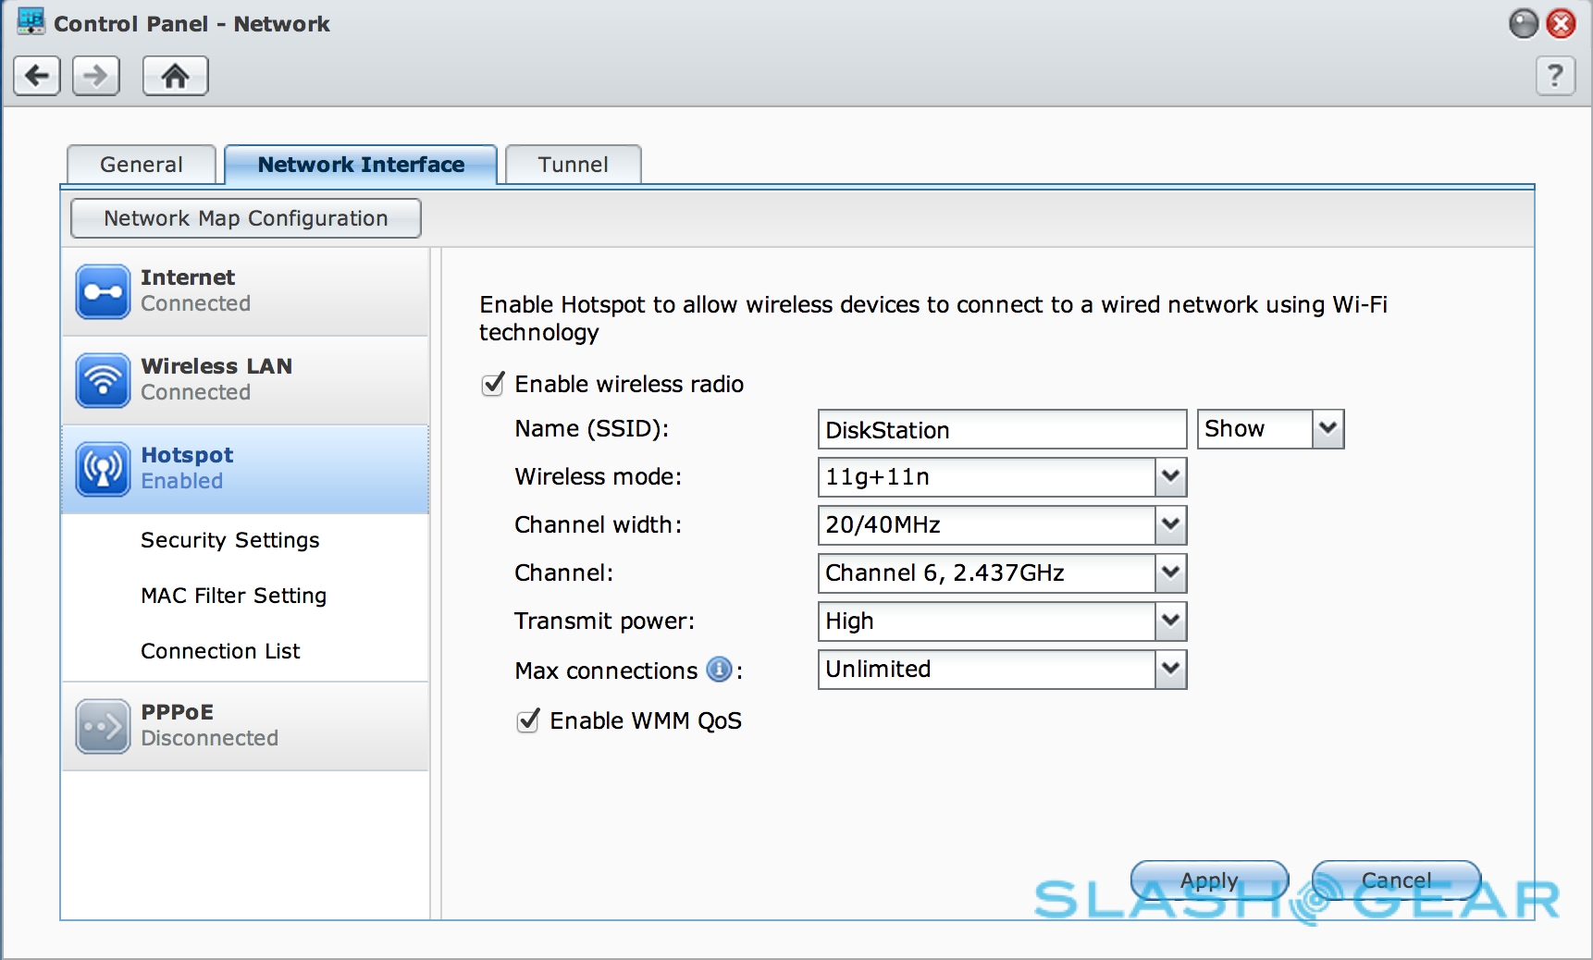Open help with the question mark icon
This screenshot has width=1593, height=960.
1555,76
